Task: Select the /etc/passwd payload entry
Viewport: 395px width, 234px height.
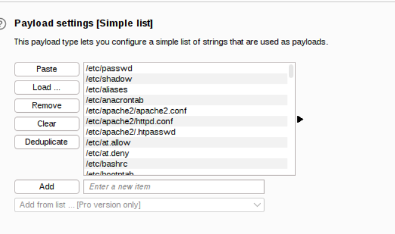Action: tap(186, 69)
